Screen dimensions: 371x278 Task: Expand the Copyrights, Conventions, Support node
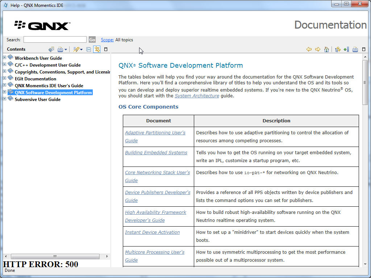4,71
